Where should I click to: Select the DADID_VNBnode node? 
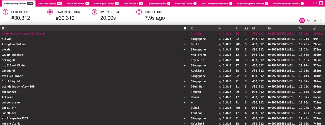click(x=162, y=55)
